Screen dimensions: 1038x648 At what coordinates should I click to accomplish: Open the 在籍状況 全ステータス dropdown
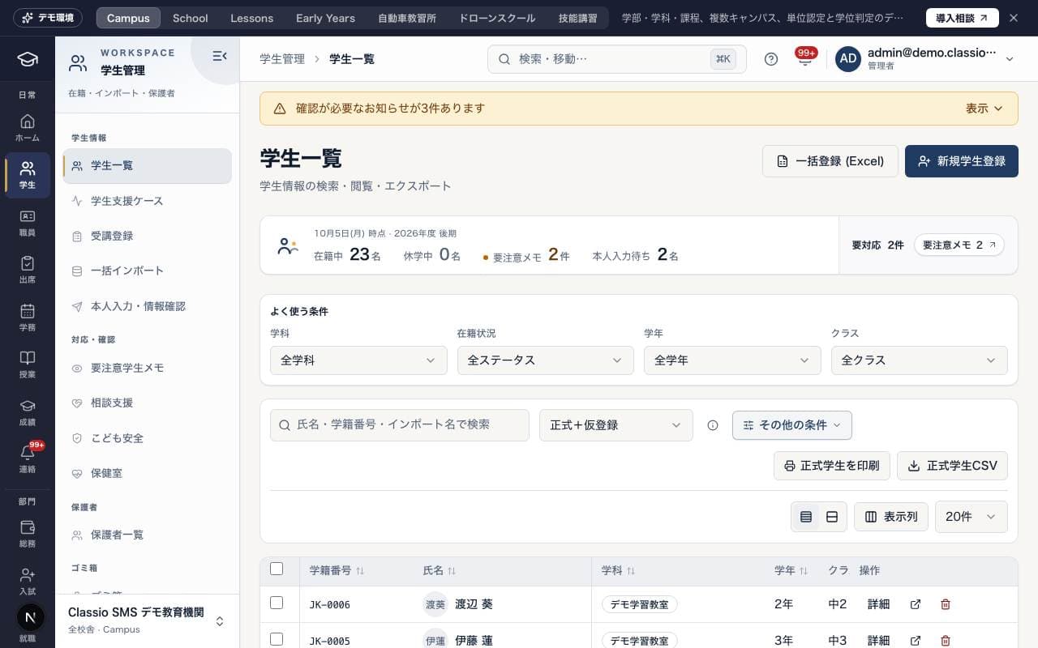coord(545,360)
